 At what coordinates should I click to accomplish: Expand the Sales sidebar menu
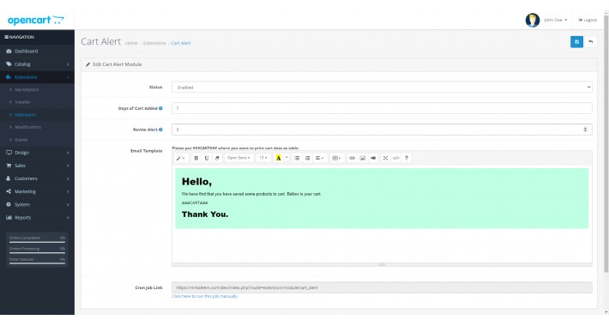[x=37, y=166]
